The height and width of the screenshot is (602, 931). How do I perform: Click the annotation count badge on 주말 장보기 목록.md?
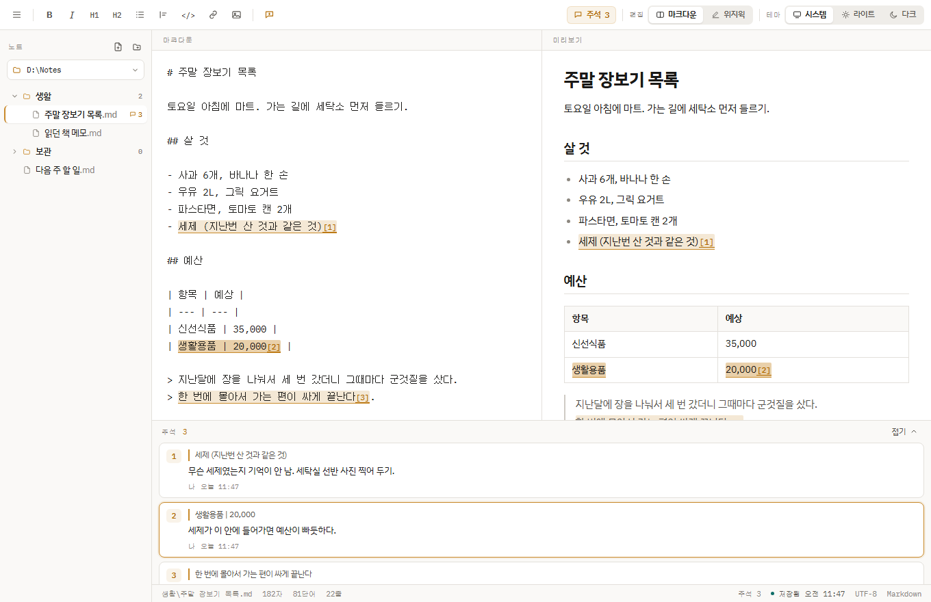(x=136, y=115)
